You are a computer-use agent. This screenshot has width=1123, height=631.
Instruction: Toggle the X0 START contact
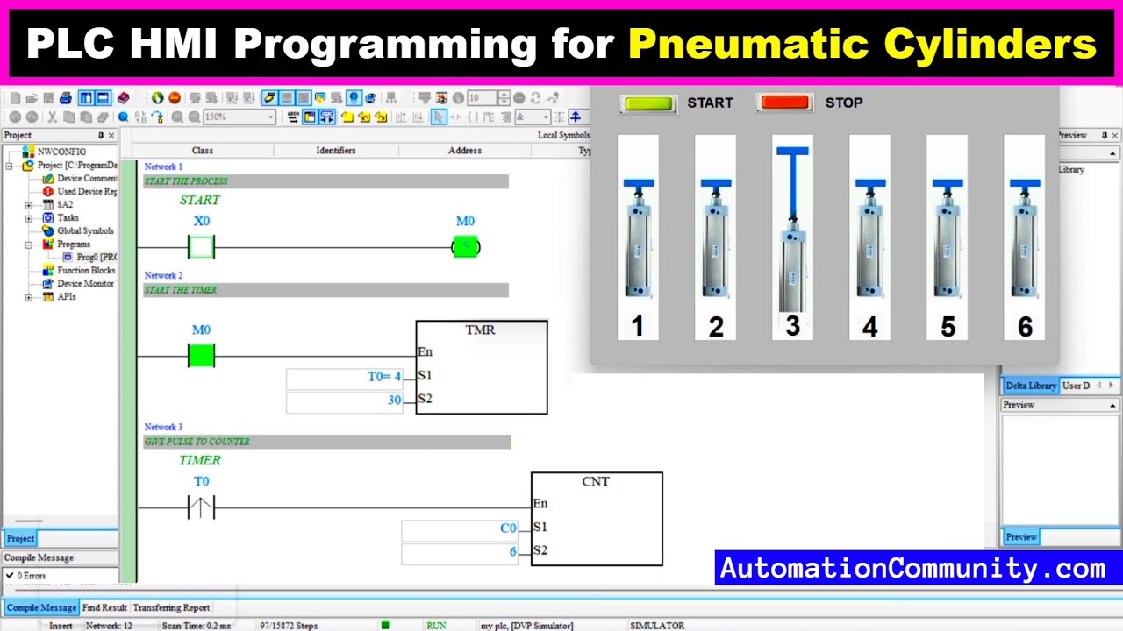click(202, 248)
